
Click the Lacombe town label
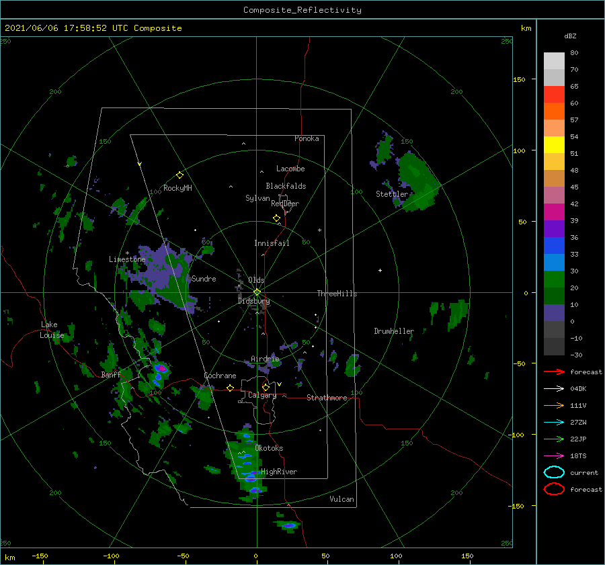click(290, 169)
